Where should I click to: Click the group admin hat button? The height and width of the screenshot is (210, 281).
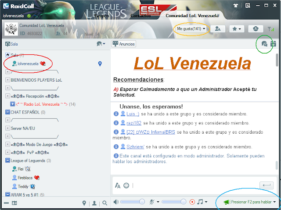[256, 28]
